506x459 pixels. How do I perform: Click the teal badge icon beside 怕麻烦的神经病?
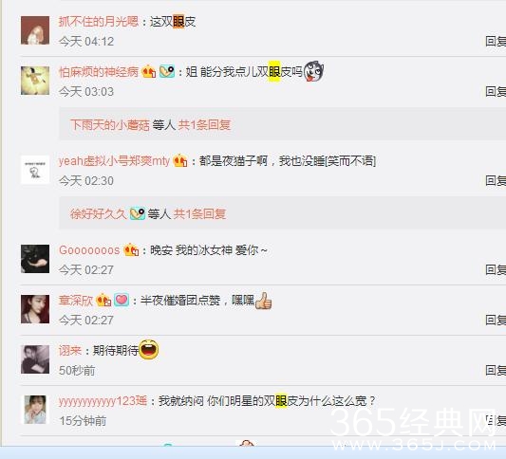tap(167, 71)
